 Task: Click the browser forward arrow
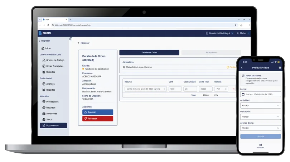click(x=44, y=25)
